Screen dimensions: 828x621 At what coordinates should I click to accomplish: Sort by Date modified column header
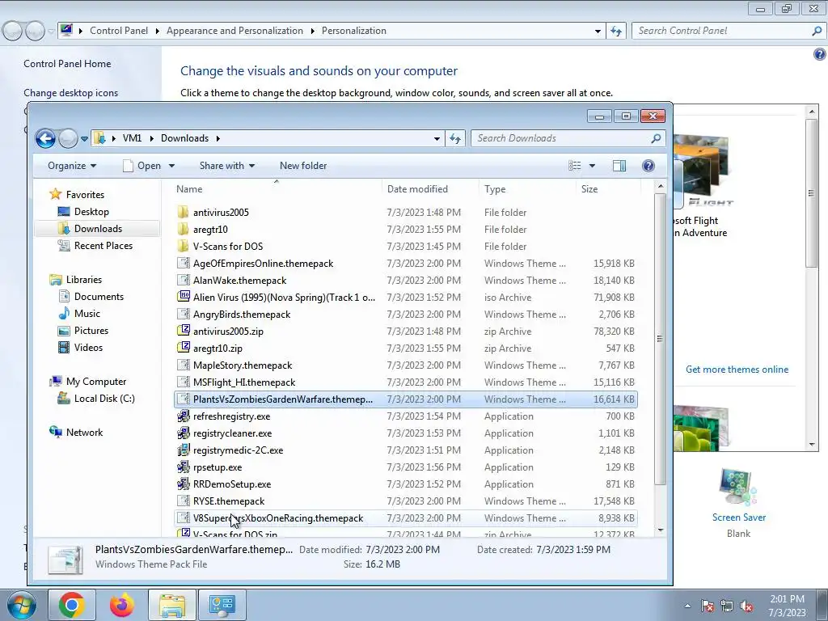pos(417,189)
